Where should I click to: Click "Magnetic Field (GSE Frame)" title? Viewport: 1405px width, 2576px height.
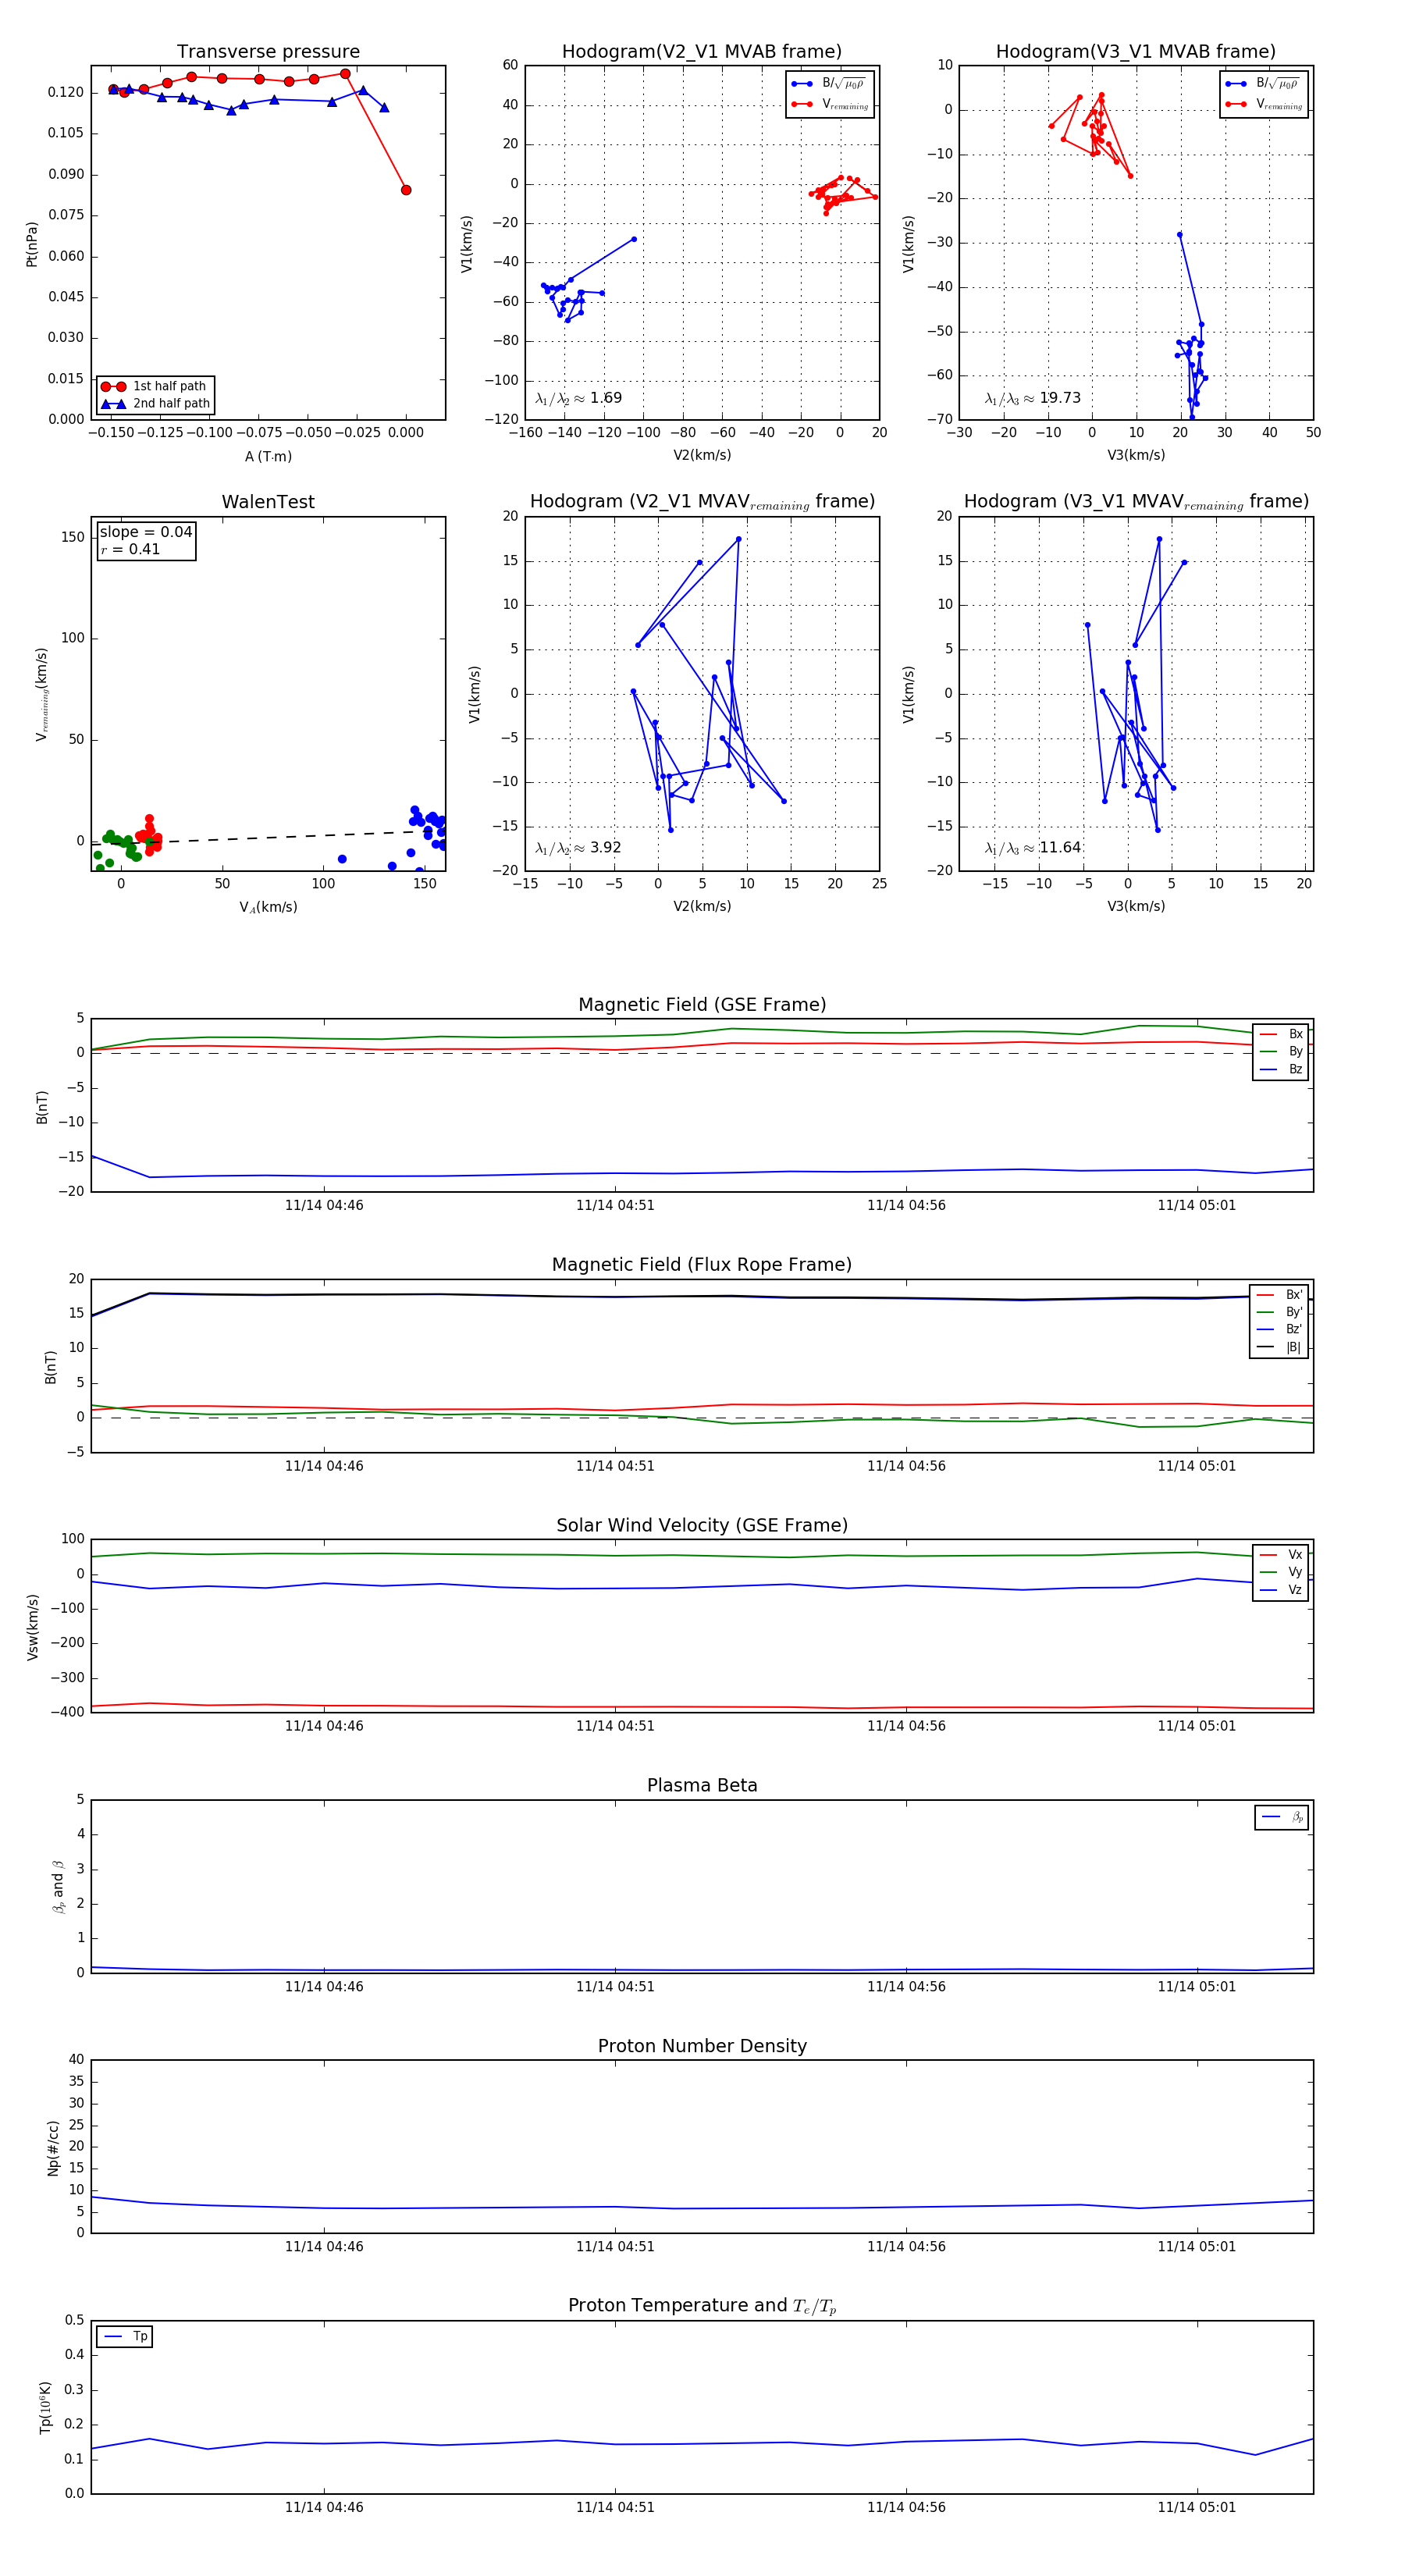(x=702, y=1005)
